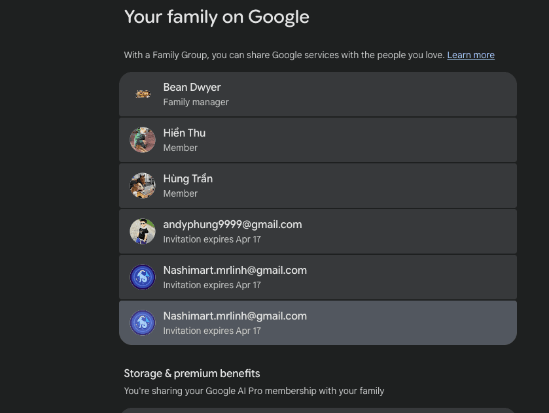Click the blue avatar in the highlighted Nashimart row
The image size is (549, 413).
click(143, 323)
